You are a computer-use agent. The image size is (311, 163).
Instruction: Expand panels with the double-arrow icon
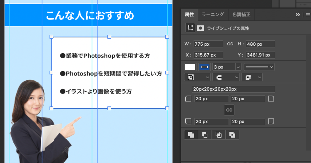[x=298, y=15]
